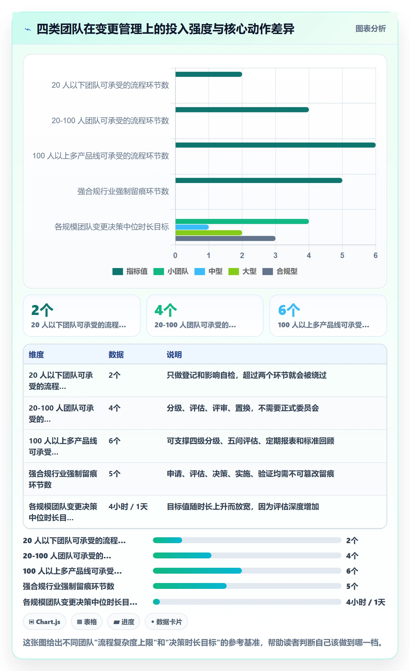Click the 说明 column header

click(x=174, y=355)
